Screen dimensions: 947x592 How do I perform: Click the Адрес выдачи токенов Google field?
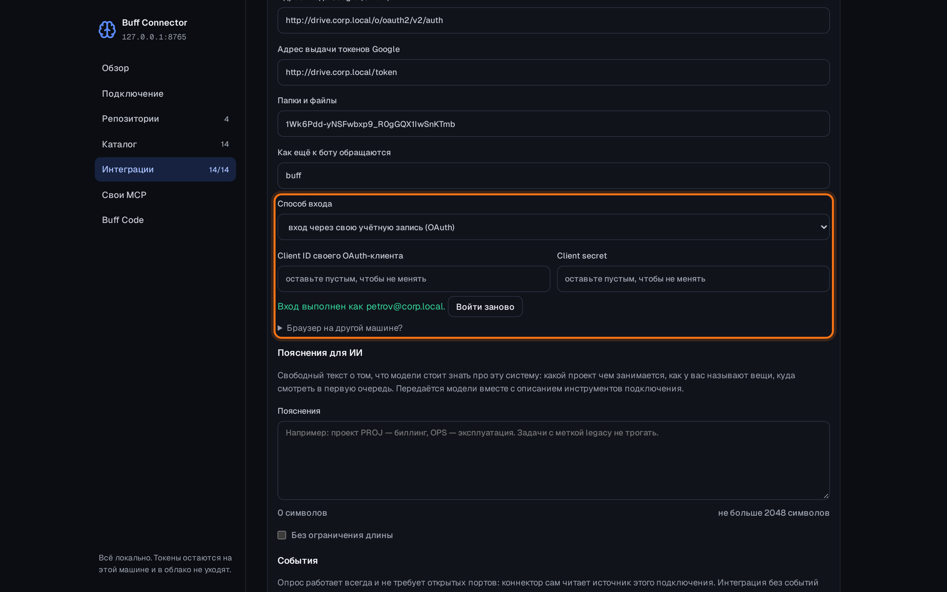point(553,72)
